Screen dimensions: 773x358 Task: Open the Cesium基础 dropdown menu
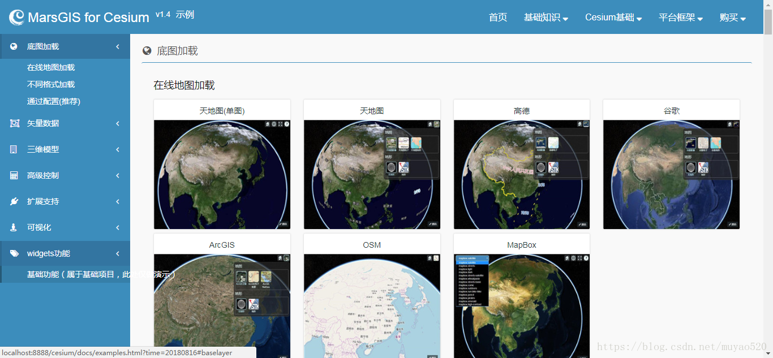pyautogui.click(x=613, y=18)
